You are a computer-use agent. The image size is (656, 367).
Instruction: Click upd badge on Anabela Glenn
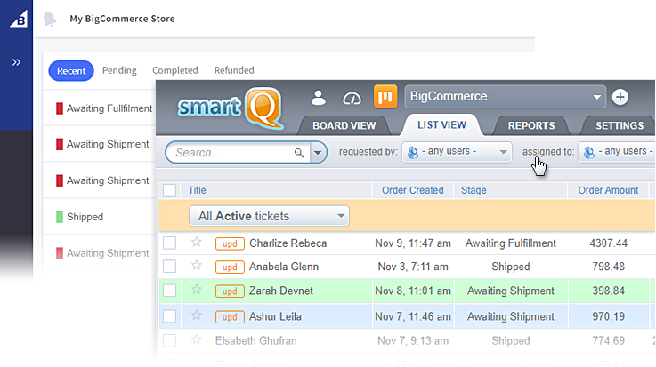[230, 267]
